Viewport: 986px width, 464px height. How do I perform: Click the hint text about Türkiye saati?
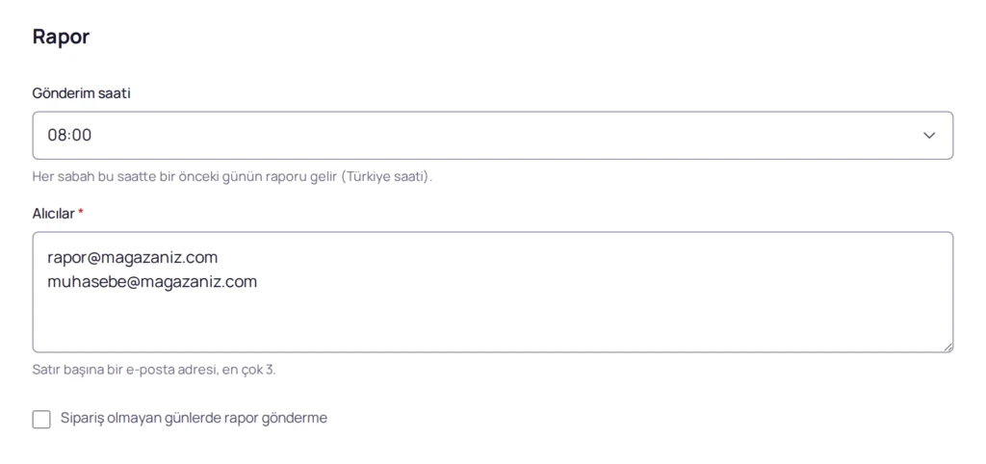coord(233,177)
